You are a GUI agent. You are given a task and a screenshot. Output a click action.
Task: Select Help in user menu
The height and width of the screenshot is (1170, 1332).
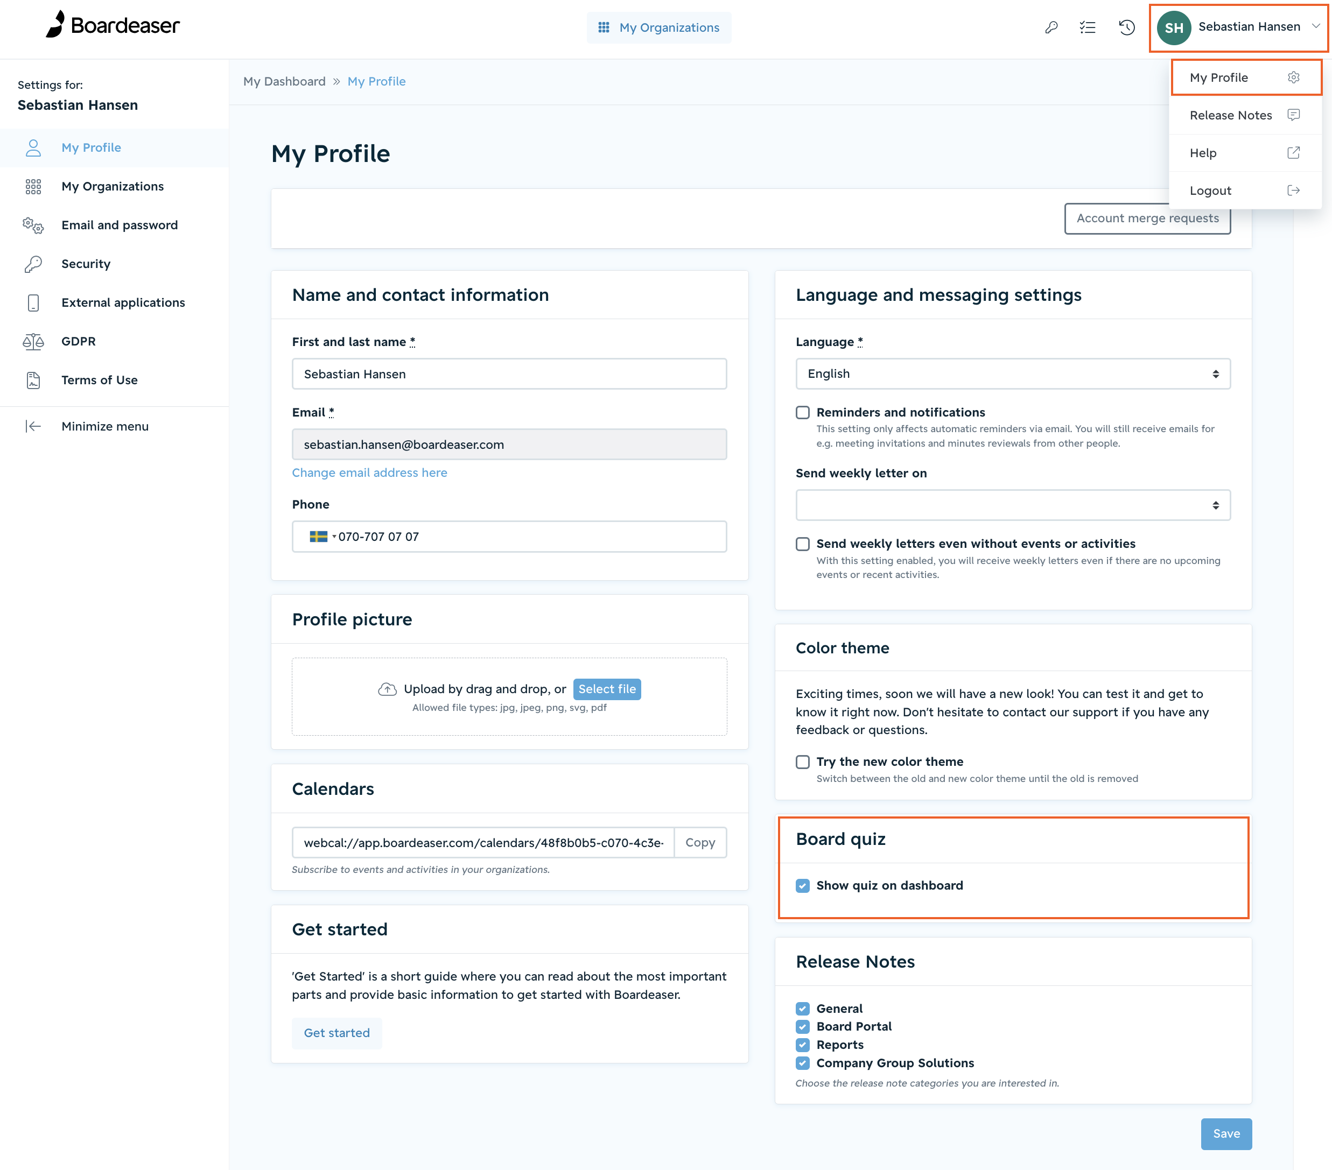click(x=1245, y=153)
